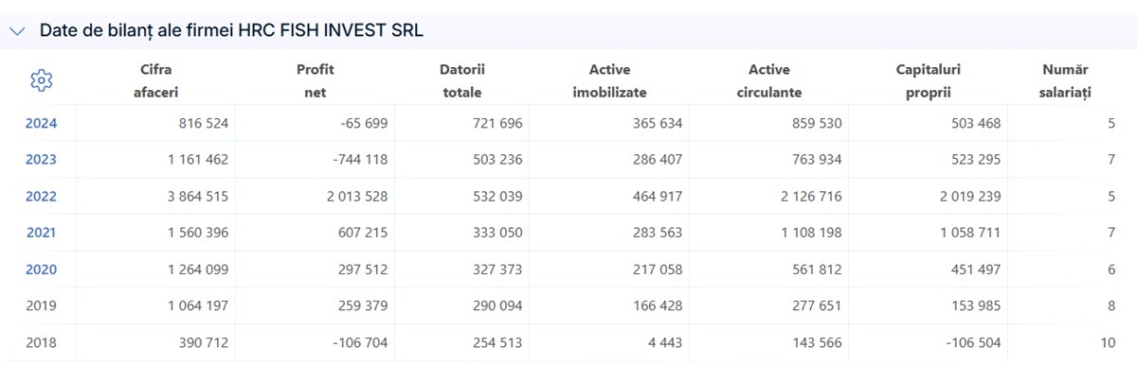
Task: Select the 166 428 fixed assets value
Action: click(657, 306)
